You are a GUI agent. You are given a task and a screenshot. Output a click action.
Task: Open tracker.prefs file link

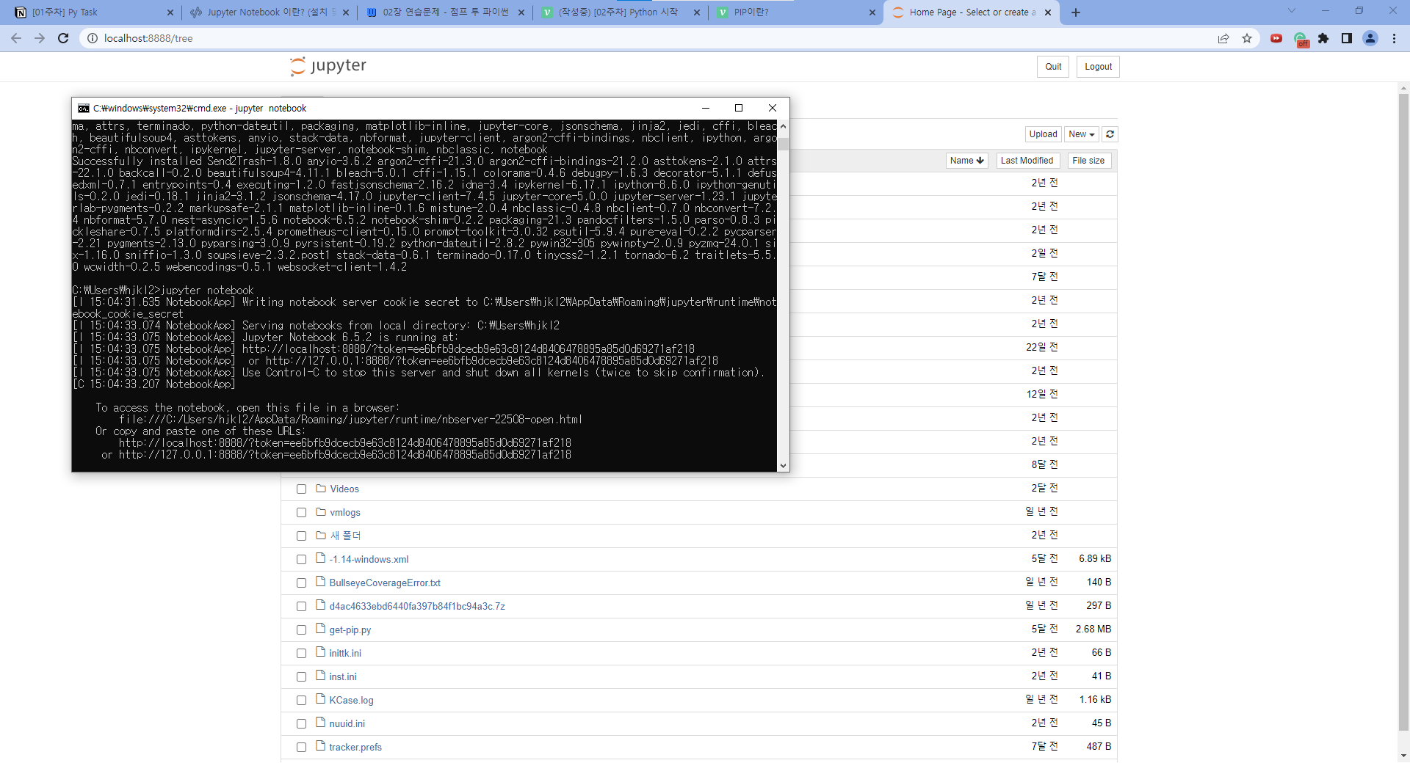tap(355, 748)
